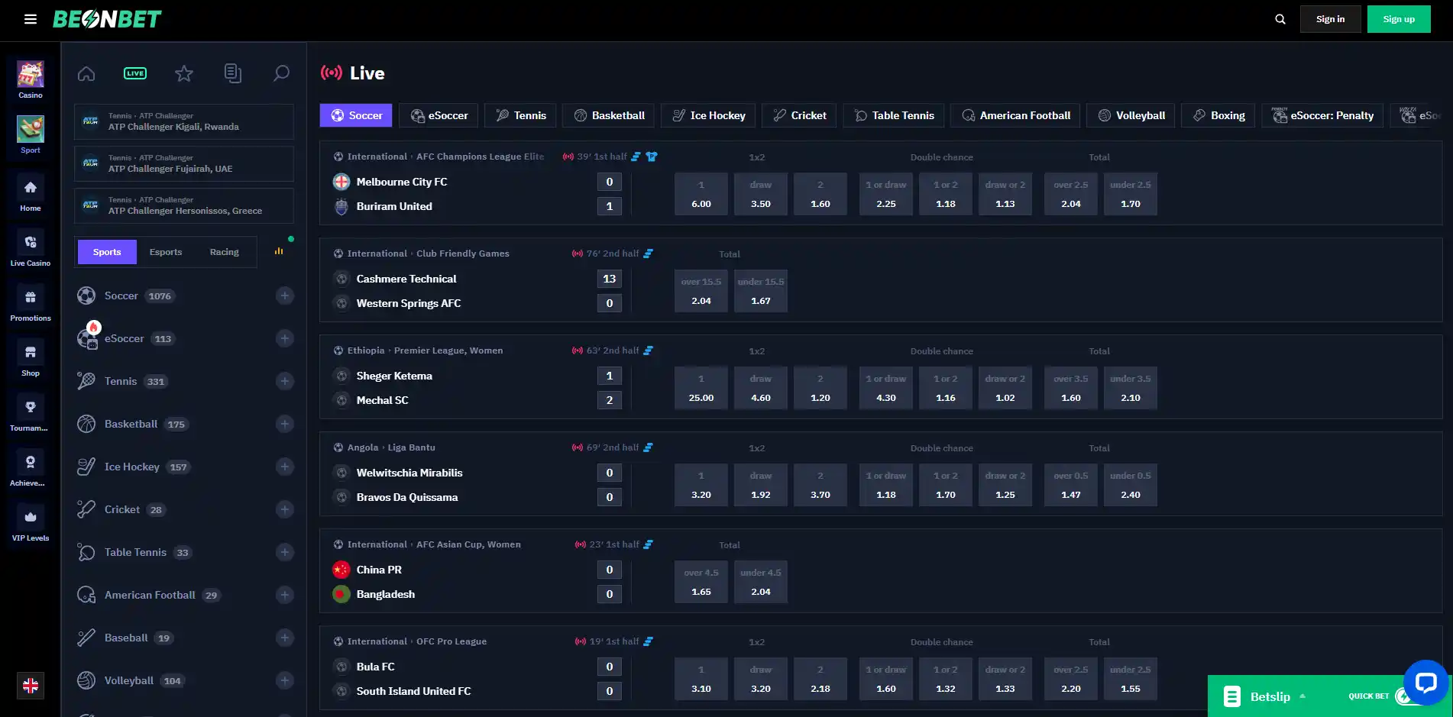Pick under 15.5 odds 1.67
Viewport: 1453px width, 717px height.
761,291
